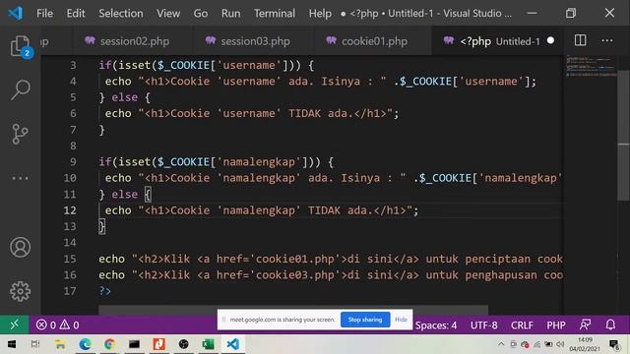
Task: Open the File menu
Action: tap(44, 13)
